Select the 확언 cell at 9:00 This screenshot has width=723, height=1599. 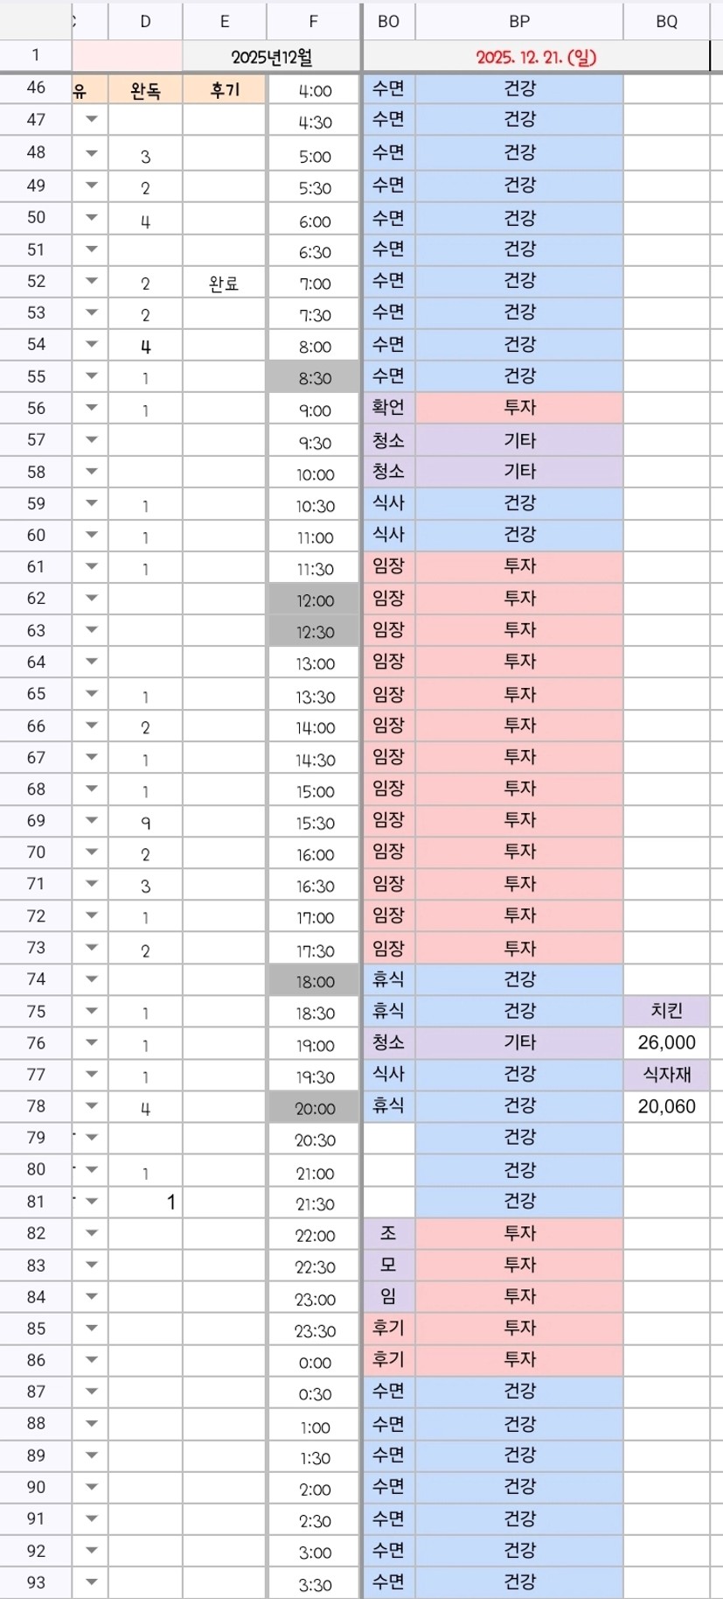388,408
